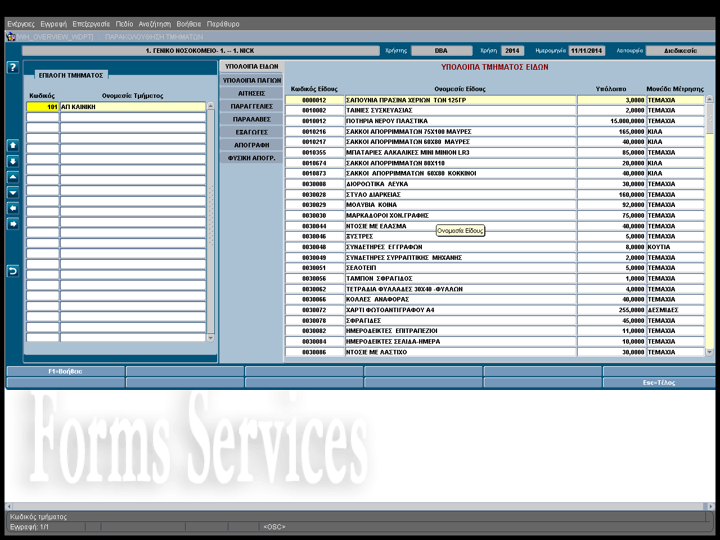Click the ΔΕΣΜΙΔΕΣ unit cell
Screen dimensions: 720x540
675,310
